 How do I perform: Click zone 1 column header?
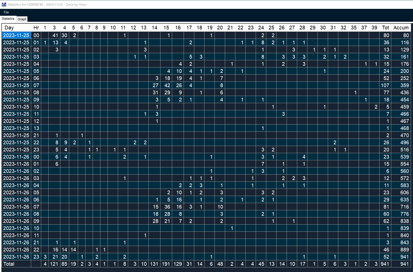(45, 28)
